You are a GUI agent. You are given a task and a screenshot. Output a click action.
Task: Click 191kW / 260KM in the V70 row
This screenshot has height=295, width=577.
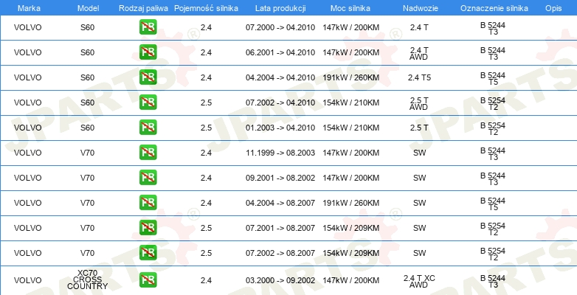pyautogui.click(x=351, y=203)
